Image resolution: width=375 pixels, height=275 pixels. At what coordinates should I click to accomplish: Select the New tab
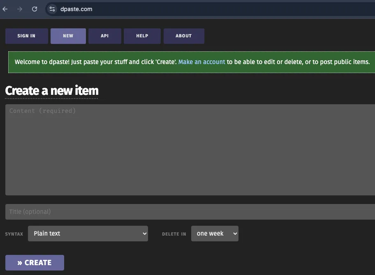click(68, 36)
